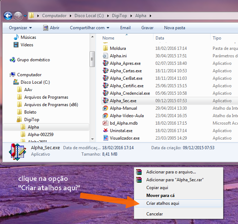Screen dimensions: 238x224
Task: Click the Tamanho 8,41 MB value
Action: 110,154
